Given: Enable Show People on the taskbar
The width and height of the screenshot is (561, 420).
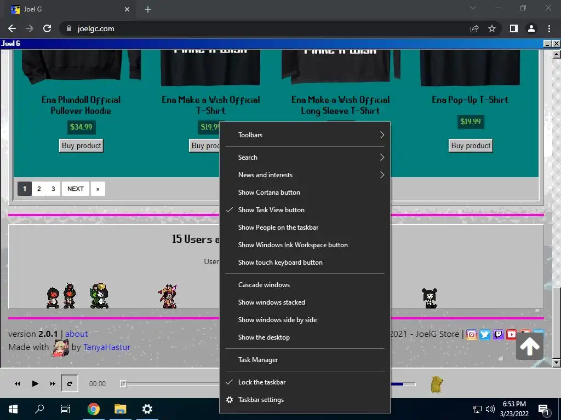Looking at the screenshot, I should [x=305, y=227].
